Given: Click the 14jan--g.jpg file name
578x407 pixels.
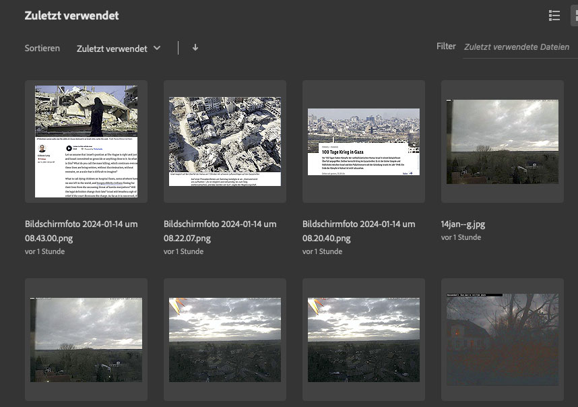Looking at the screenshot, I should pos(463,224).
